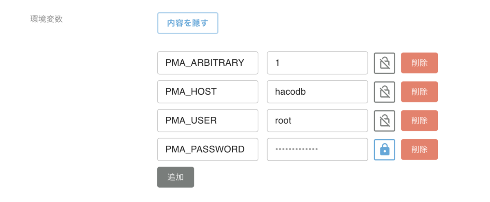The width and height of the screenshot is (490, 202).
Task: Click the crossed-out lock beside hacodb
Action: point(384,92)
